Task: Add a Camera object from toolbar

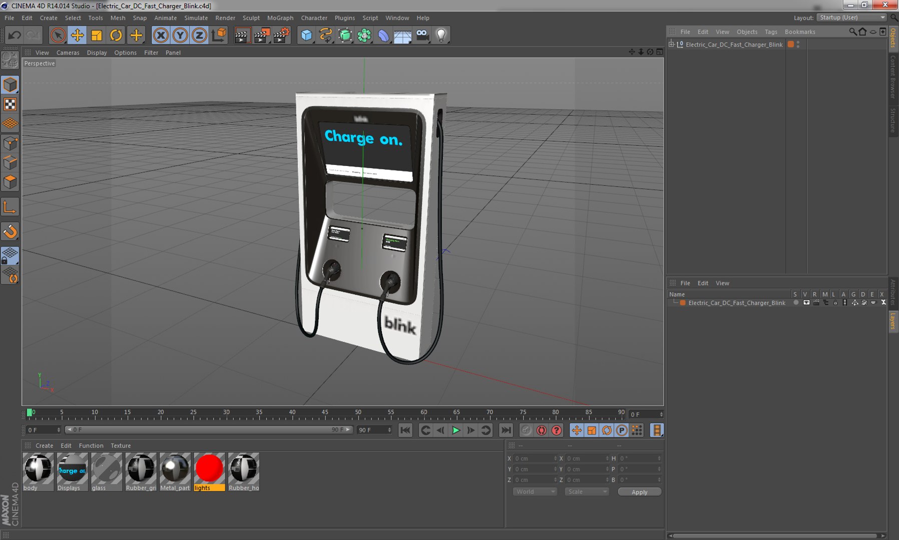Action: click(422, 35)
